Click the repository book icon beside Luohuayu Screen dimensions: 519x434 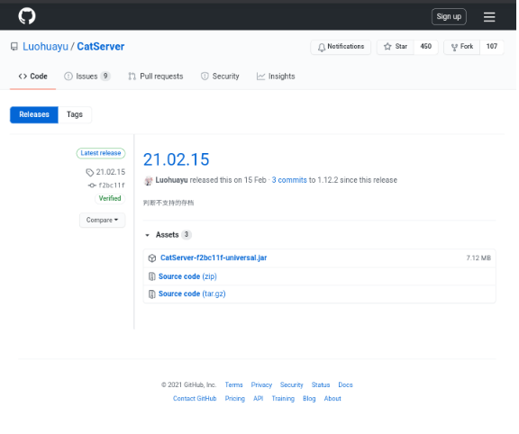(x=14, y=47)
